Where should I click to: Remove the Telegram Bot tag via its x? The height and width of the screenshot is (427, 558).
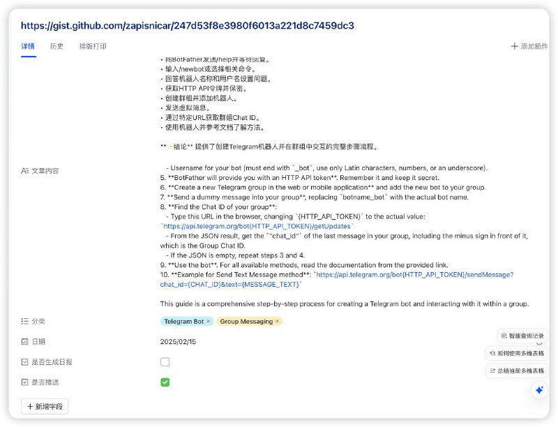click(x=208, y=322)
